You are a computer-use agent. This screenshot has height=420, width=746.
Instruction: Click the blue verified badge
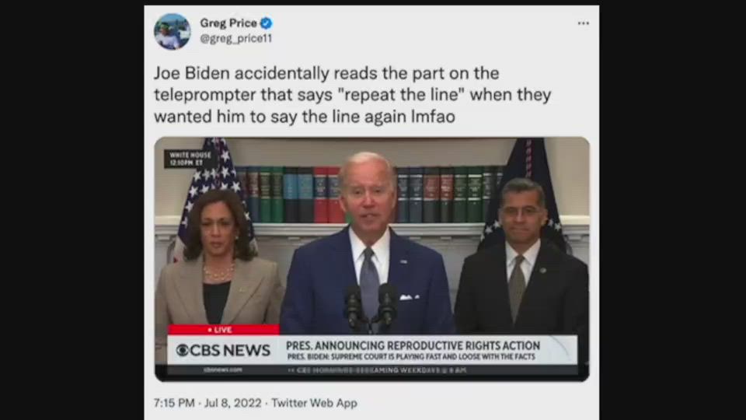267,23
